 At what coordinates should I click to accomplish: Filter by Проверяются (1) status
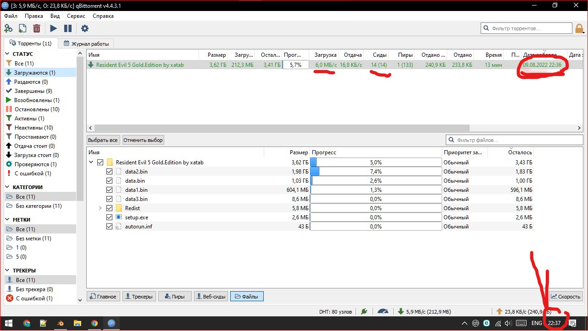(x=41, y=164)
